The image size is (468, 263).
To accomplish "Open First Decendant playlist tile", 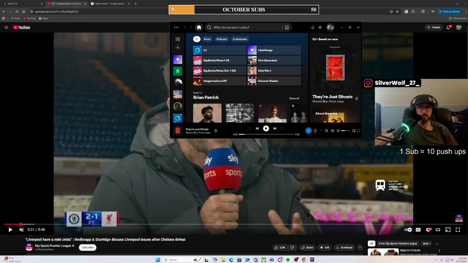I will pyautogui.click(x=274, y=60).
